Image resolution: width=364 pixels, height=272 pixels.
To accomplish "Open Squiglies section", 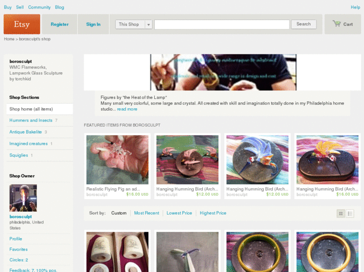I will (19, 155).
